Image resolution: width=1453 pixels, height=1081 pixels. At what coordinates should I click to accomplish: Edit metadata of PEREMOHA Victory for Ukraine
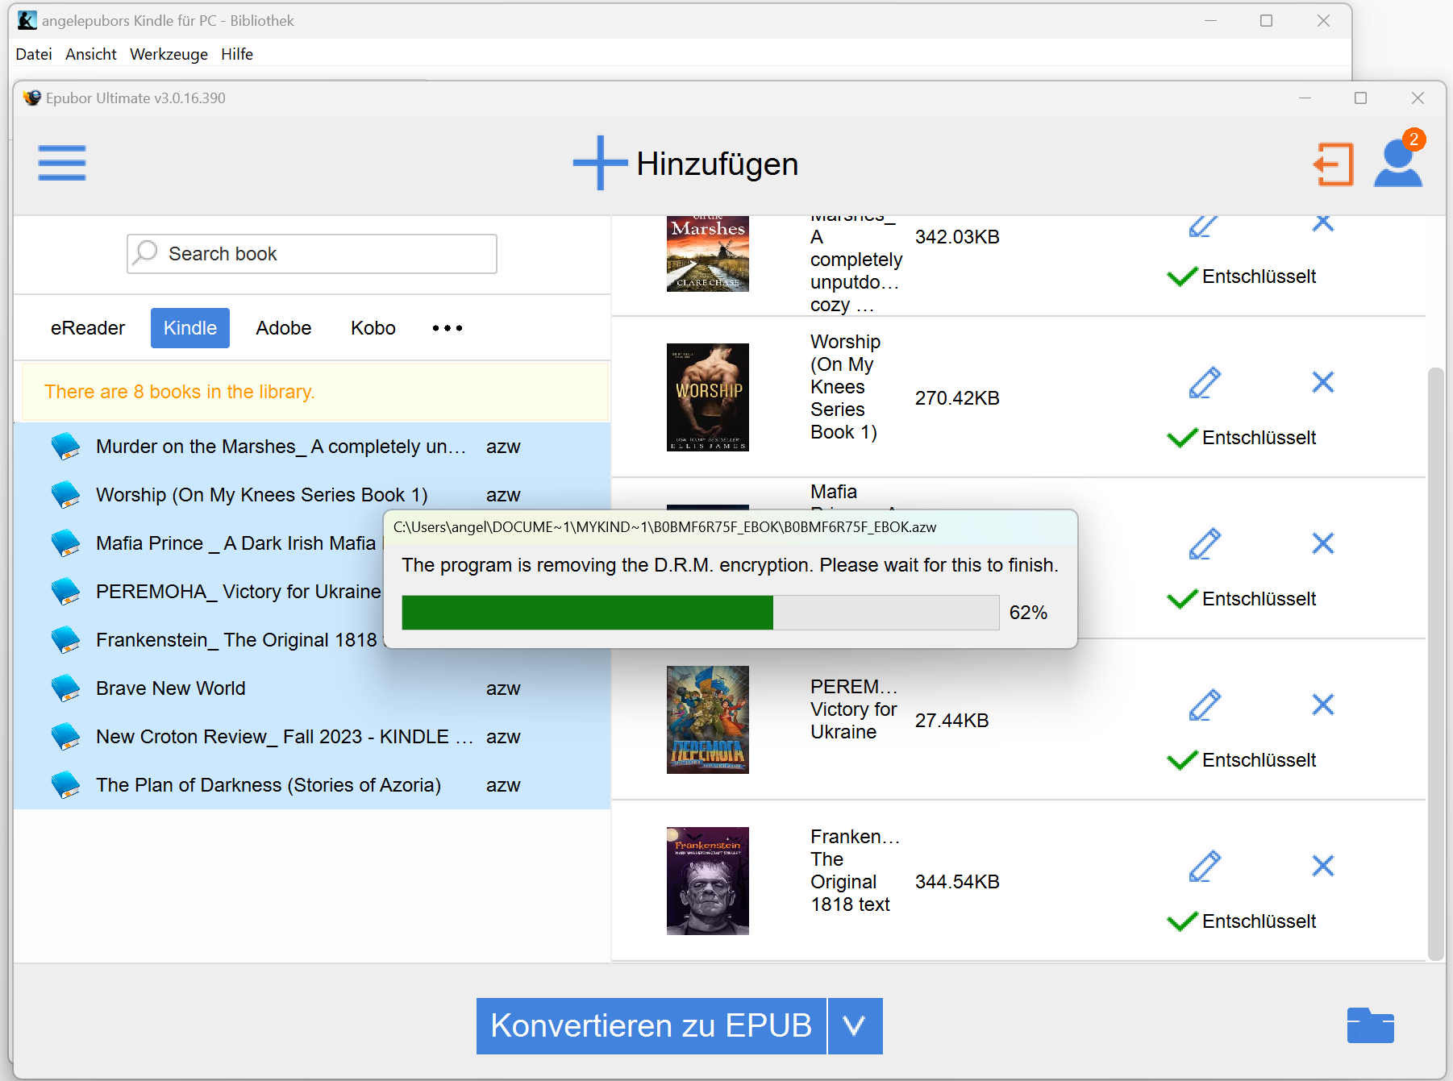1205,705
